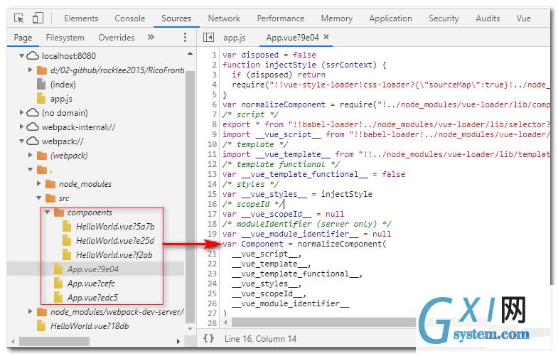Open the Console tab
Viewport: 558px width, 356px height.
129,18
